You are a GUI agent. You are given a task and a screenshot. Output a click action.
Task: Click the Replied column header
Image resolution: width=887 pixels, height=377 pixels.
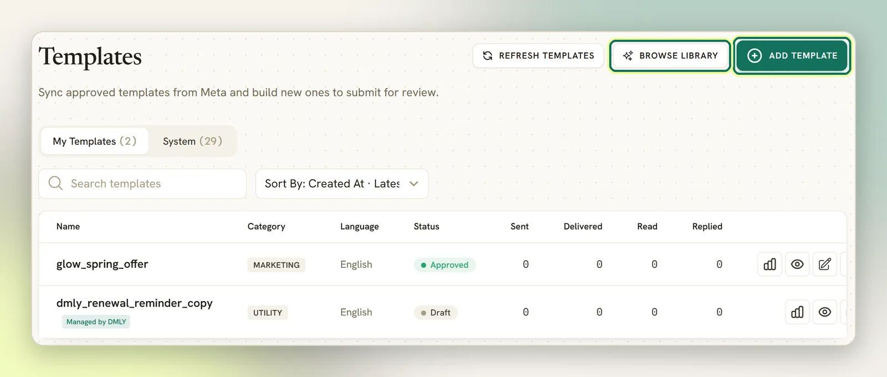[707, 226]
